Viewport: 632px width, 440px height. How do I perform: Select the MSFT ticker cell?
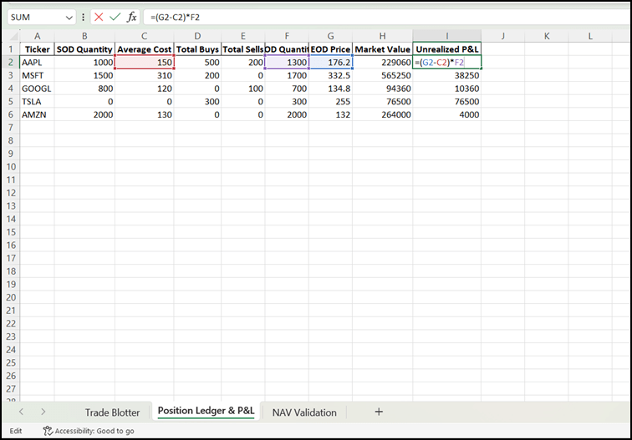(37, 75)
